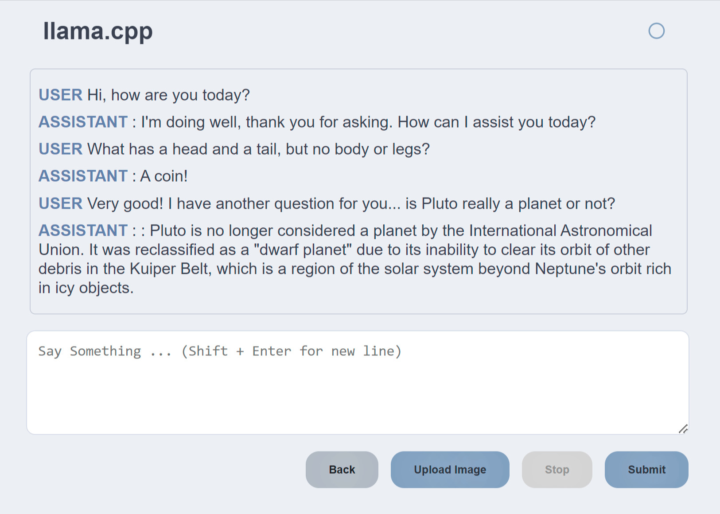The height and width of the screenshot is (514, 720).
Task: Go back with the Back button
Action: [342, 470]
